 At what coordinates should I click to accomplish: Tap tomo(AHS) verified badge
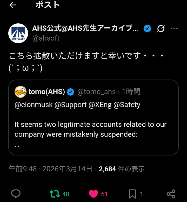click(71, 92)
